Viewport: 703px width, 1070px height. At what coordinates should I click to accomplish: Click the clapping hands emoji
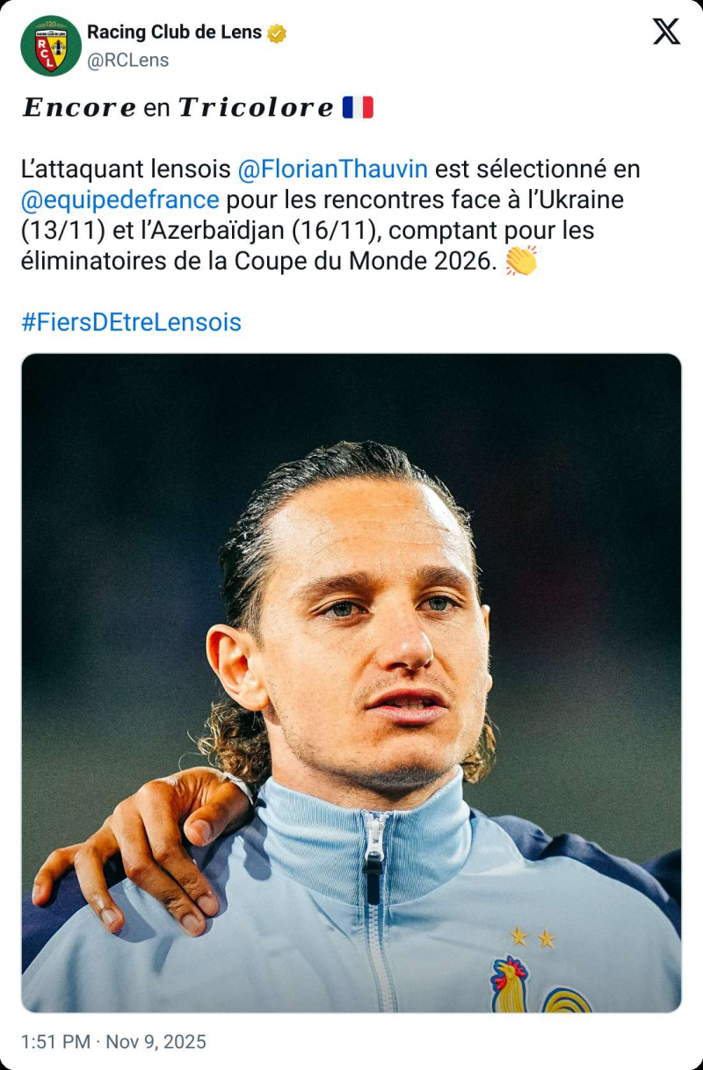point(520,261)
